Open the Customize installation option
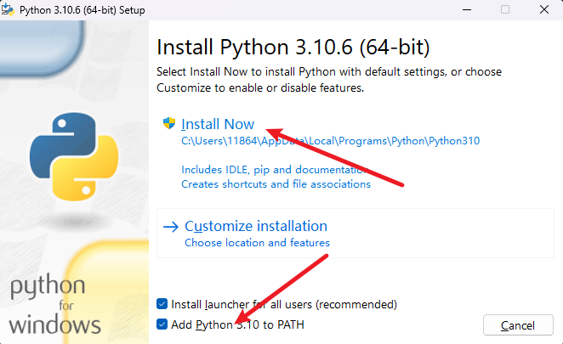Screen dimensions: 563x344 (256, 226)
